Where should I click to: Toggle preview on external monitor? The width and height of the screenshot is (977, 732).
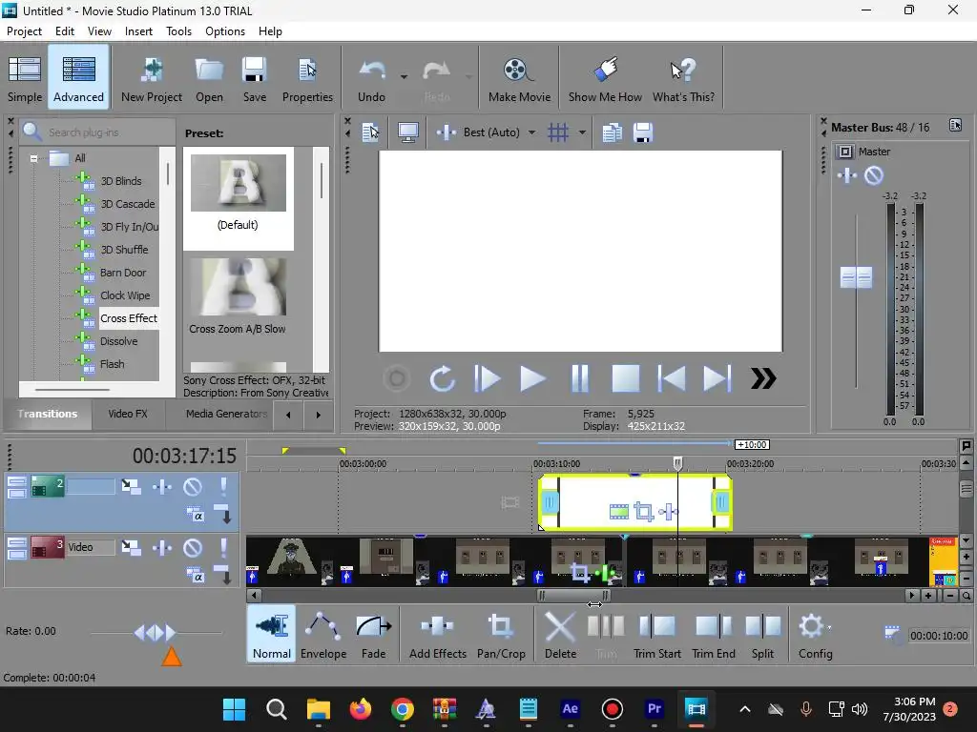[408, 132]
